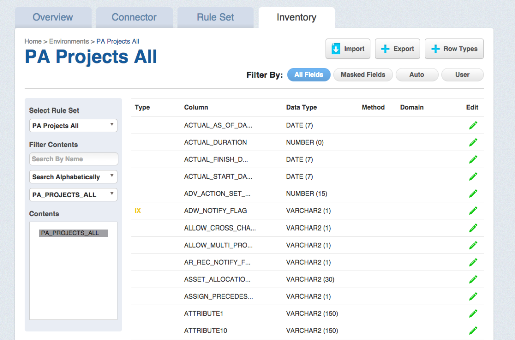The width and height of the screenshot is (515, 340).
Task: Edit the ACTUAL_DURATION row with its pencil icon
Action: 473,142
